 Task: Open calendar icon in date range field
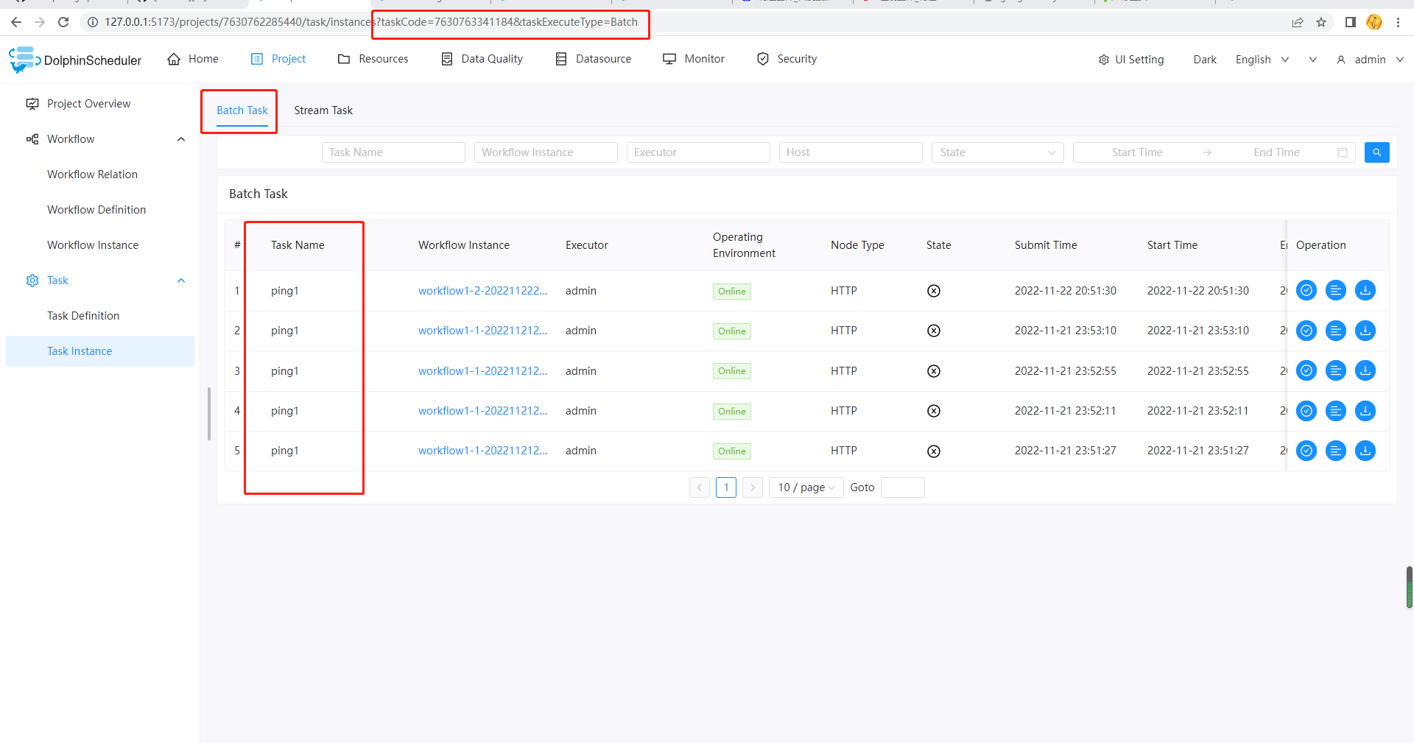1342,152
